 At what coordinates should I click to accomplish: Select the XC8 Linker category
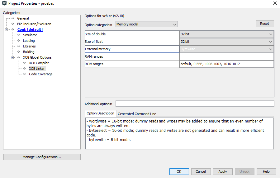coord(37,69)
